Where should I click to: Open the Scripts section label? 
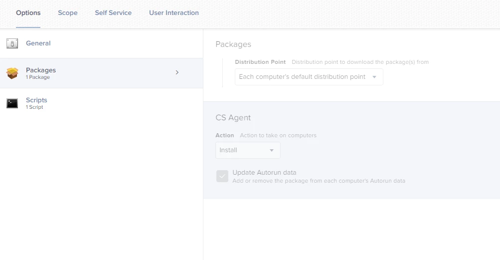coord(36,100)
